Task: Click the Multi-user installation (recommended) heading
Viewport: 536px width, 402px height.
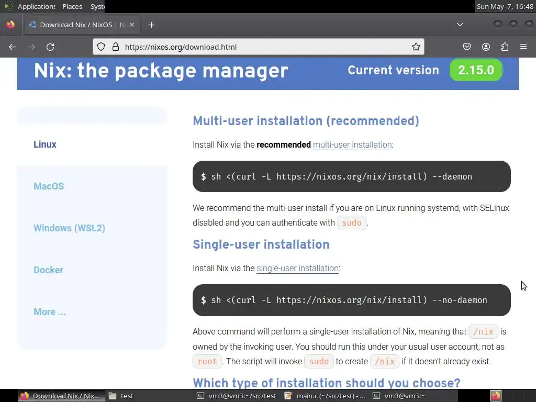Action: coord(306,121)
